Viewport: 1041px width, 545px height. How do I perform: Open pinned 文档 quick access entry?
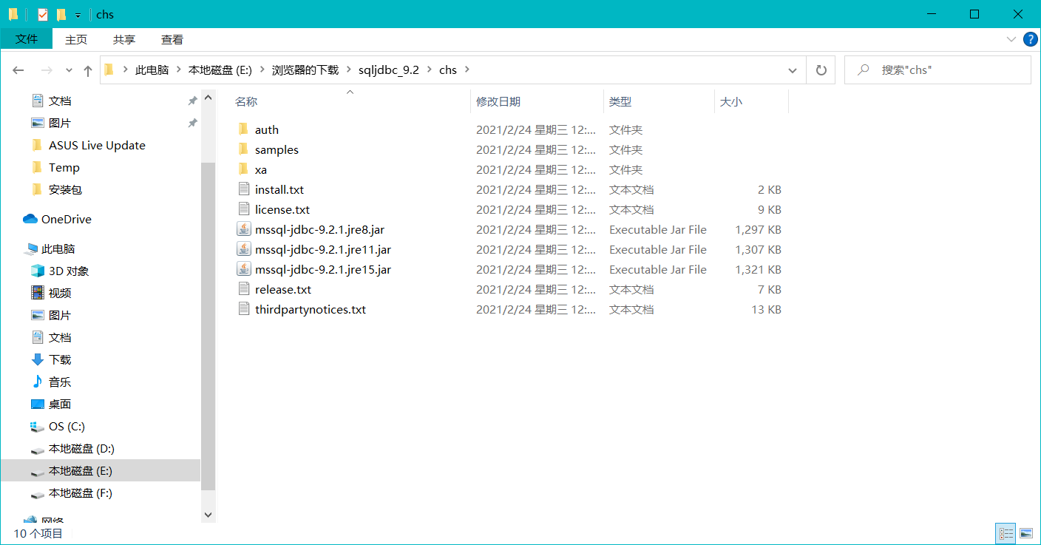(51, 101)
